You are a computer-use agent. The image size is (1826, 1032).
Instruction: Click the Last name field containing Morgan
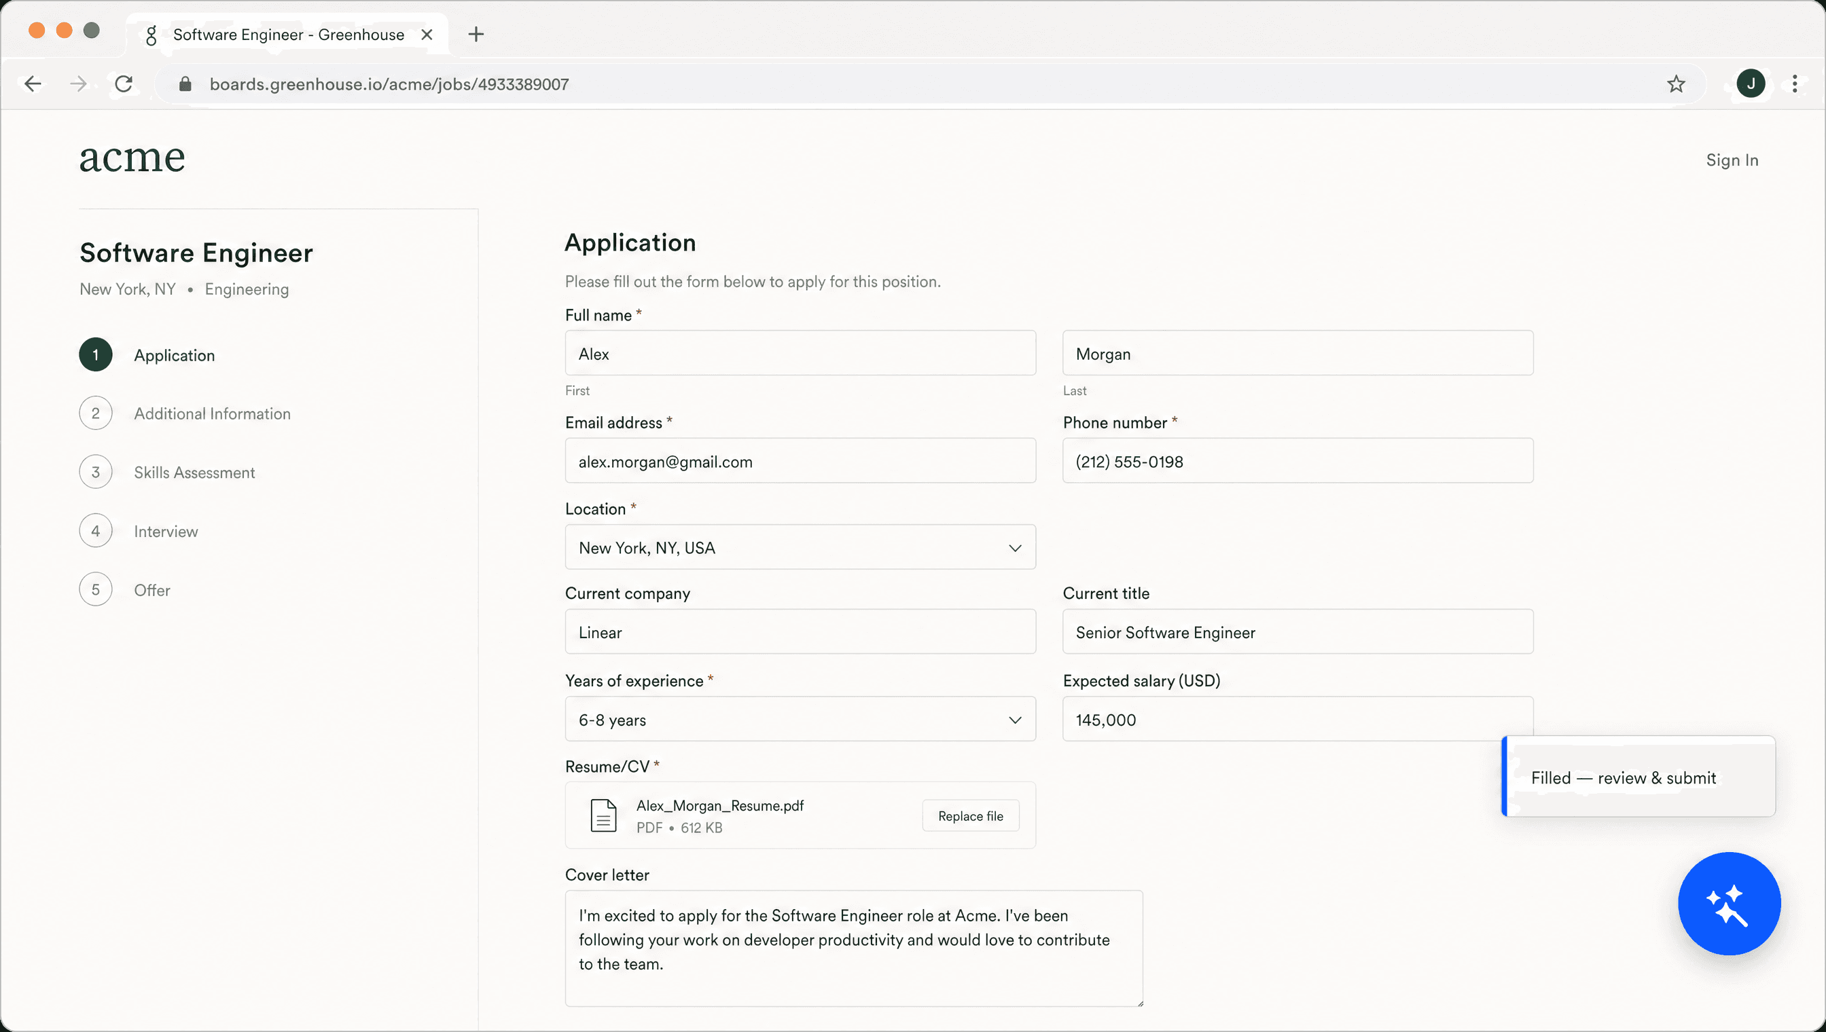point(1297,353)
